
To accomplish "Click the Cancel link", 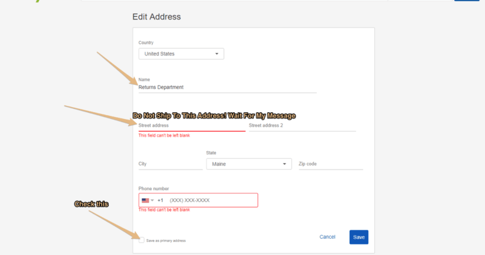I will [x=327, y=237].
